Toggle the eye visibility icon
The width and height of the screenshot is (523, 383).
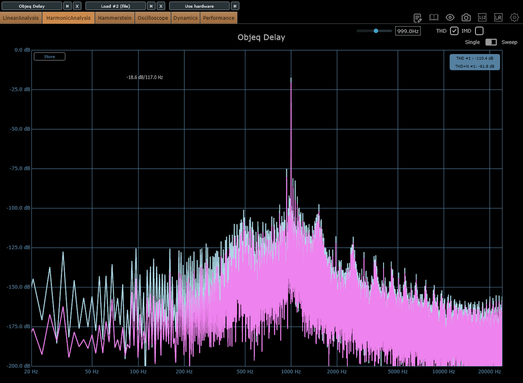[450, 17]
